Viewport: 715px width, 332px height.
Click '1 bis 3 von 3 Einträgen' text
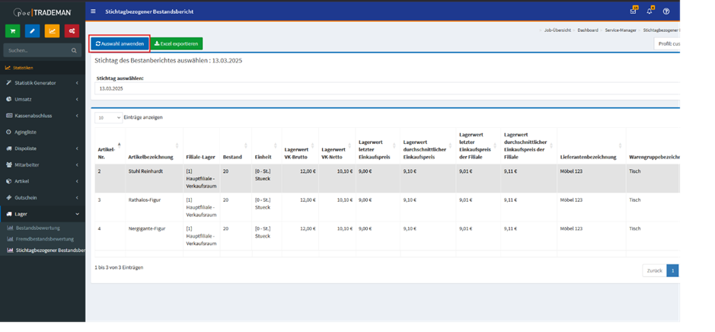[119, 267]
